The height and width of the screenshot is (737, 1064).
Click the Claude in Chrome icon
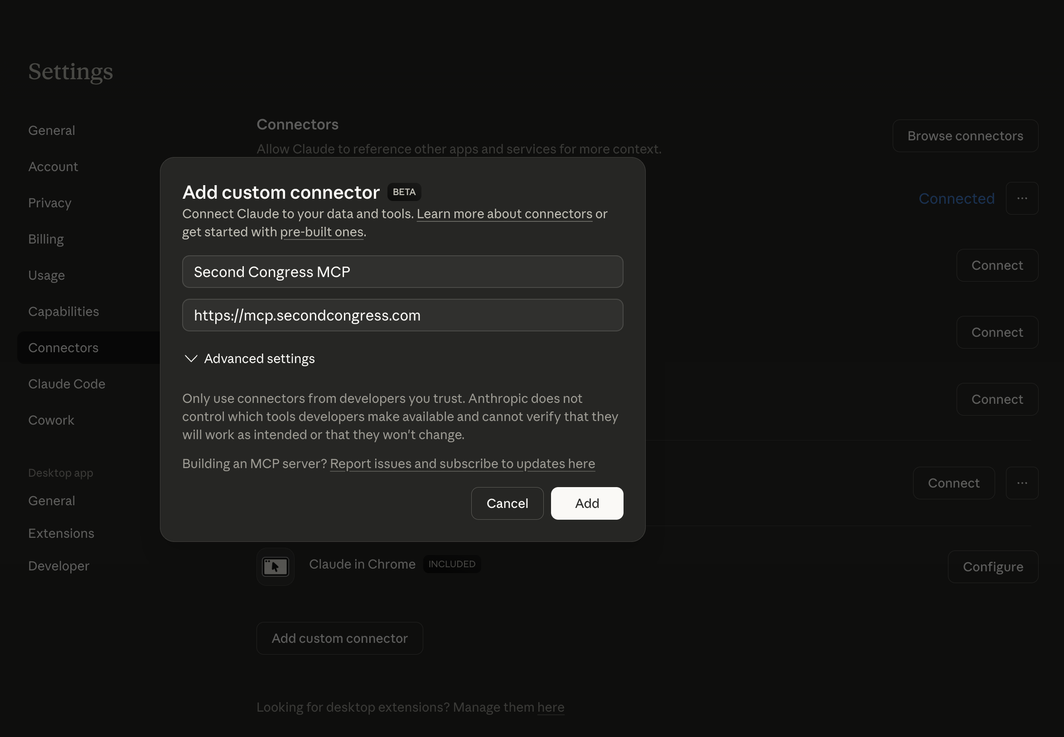tap(276, 567)
